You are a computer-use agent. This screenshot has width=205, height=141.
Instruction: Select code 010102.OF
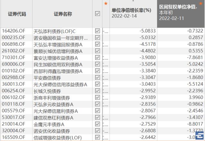[13, 71]
